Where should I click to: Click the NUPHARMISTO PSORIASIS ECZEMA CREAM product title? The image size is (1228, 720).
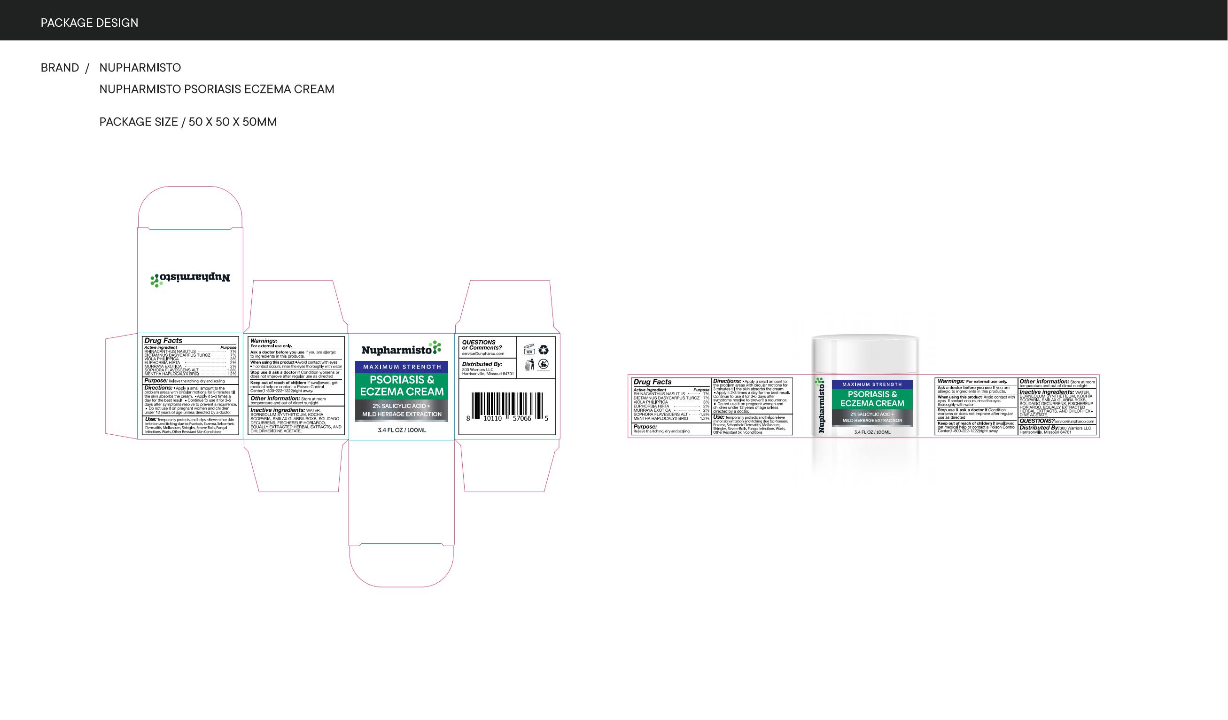217,89
